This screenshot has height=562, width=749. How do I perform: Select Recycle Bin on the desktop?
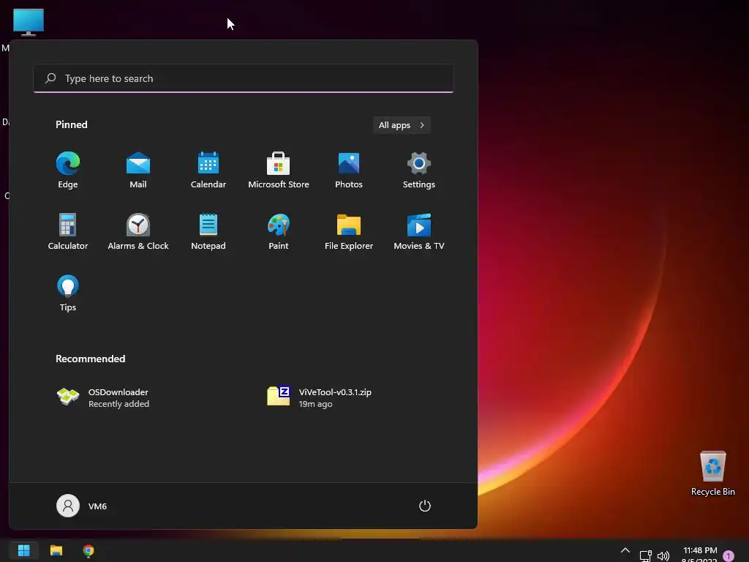point(712,473)
